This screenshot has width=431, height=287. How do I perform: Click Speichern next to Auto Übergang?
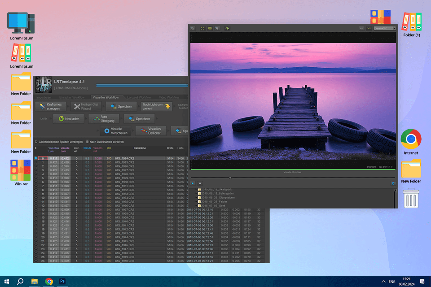point(139,119)
